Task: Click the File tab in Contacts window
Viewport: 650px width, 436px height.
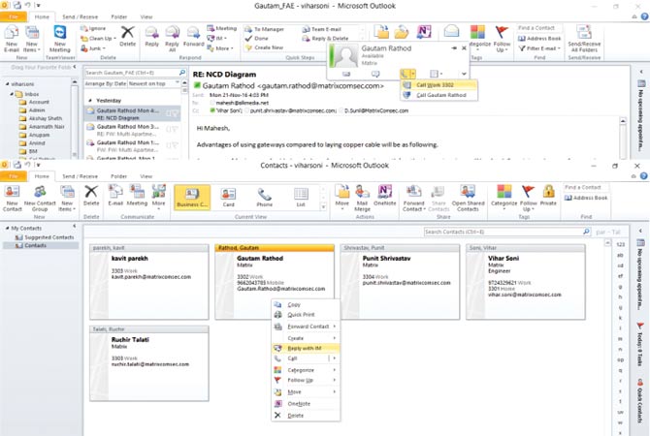Action: 14,176
